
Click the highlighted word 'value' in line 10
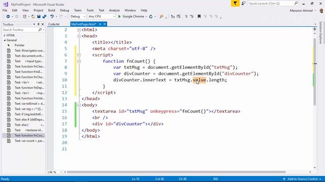200,80
